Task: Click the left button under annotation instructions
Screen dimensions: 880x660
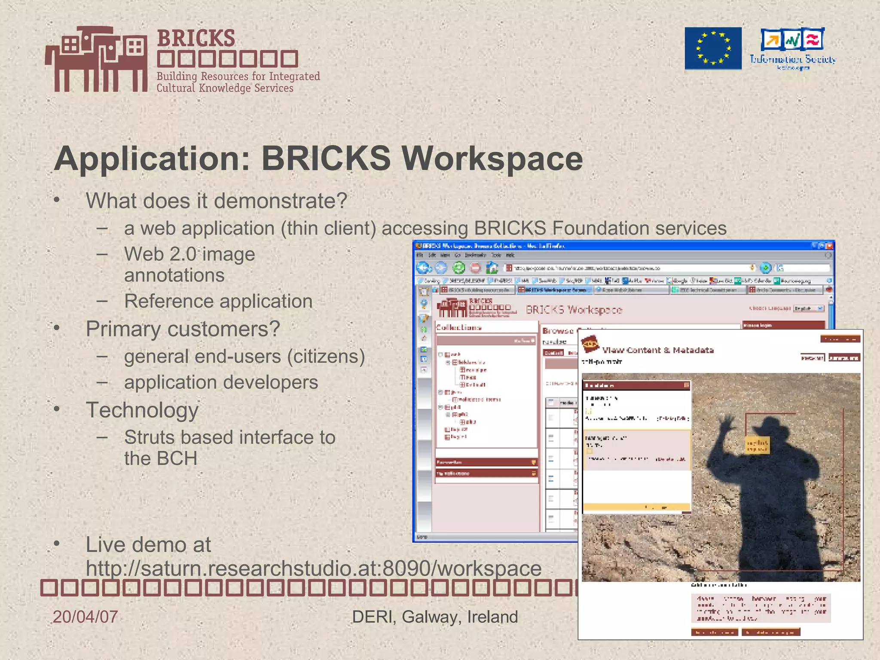Action: [x=715, y=632]
